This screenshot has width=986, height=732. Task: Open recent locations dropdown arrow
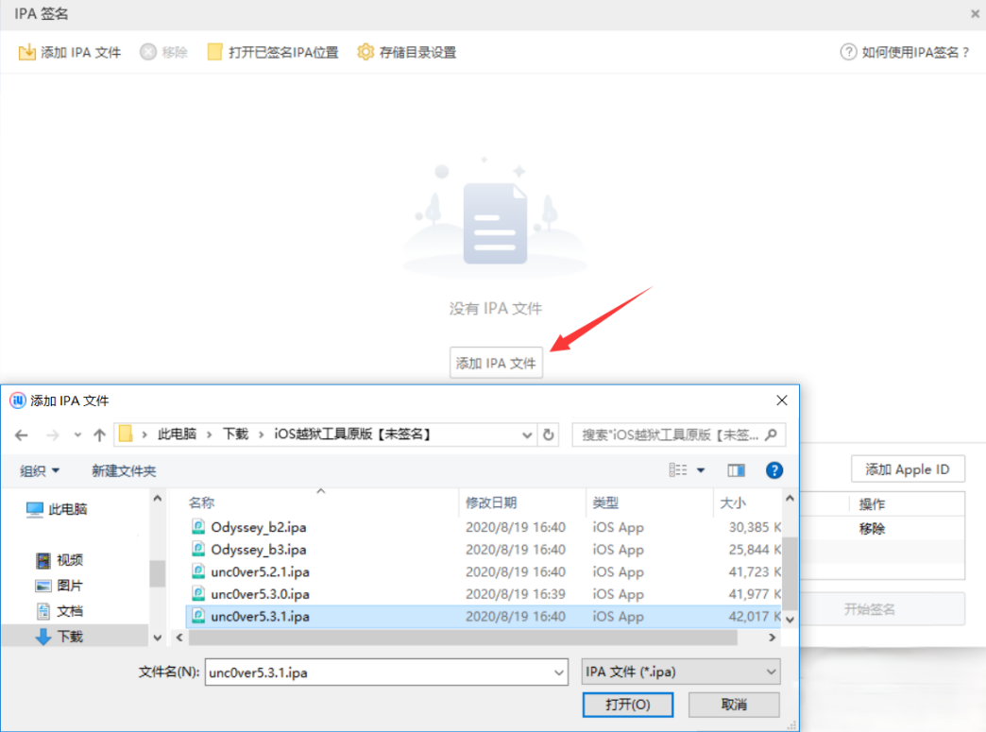tap(77, 434)
